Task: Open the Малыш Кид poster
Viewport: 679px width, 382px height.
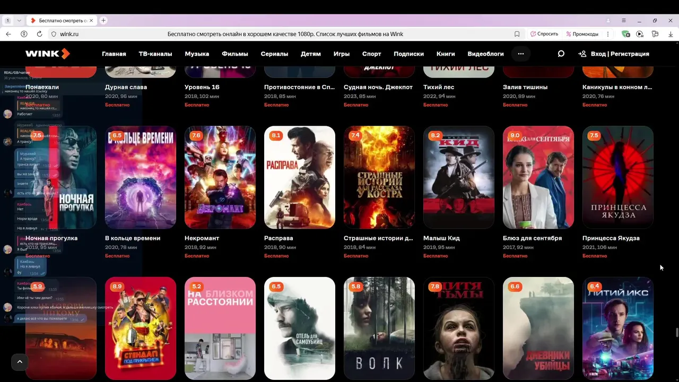Action: (459, 177)
